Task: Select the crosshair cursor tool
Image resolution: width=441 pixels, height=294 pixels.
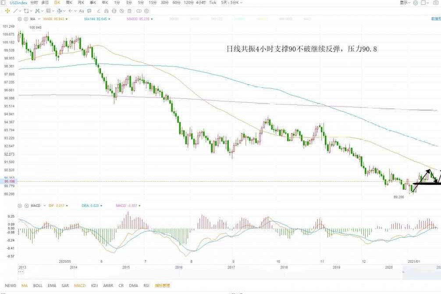Action: pyautogui.click(x=7, y=11)
